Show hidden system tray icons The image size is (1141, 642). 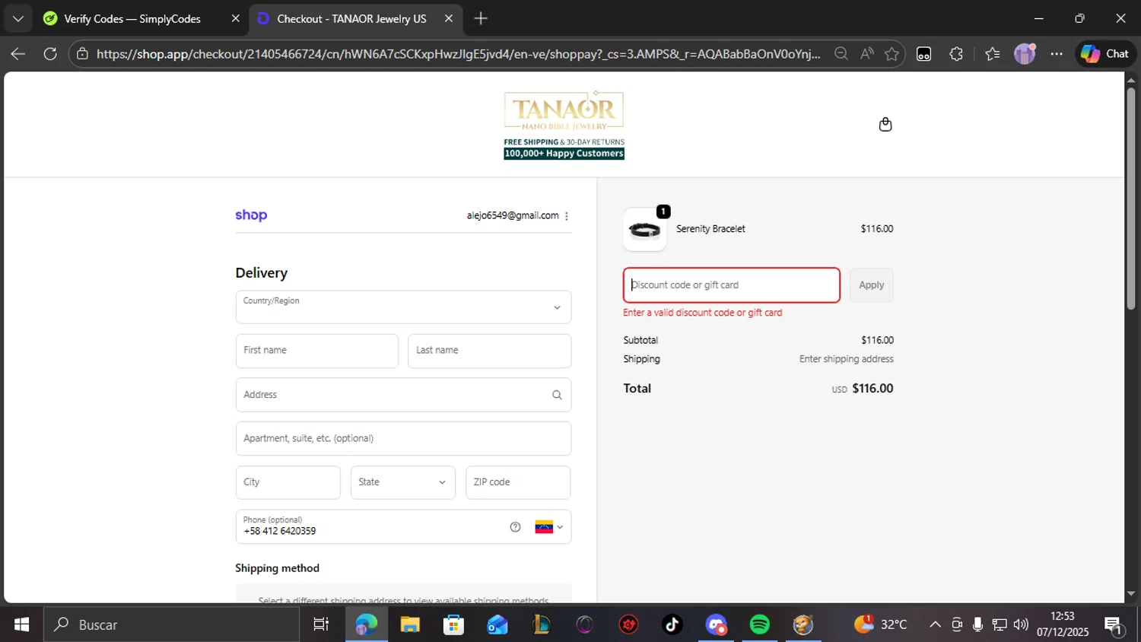point(935,625)
